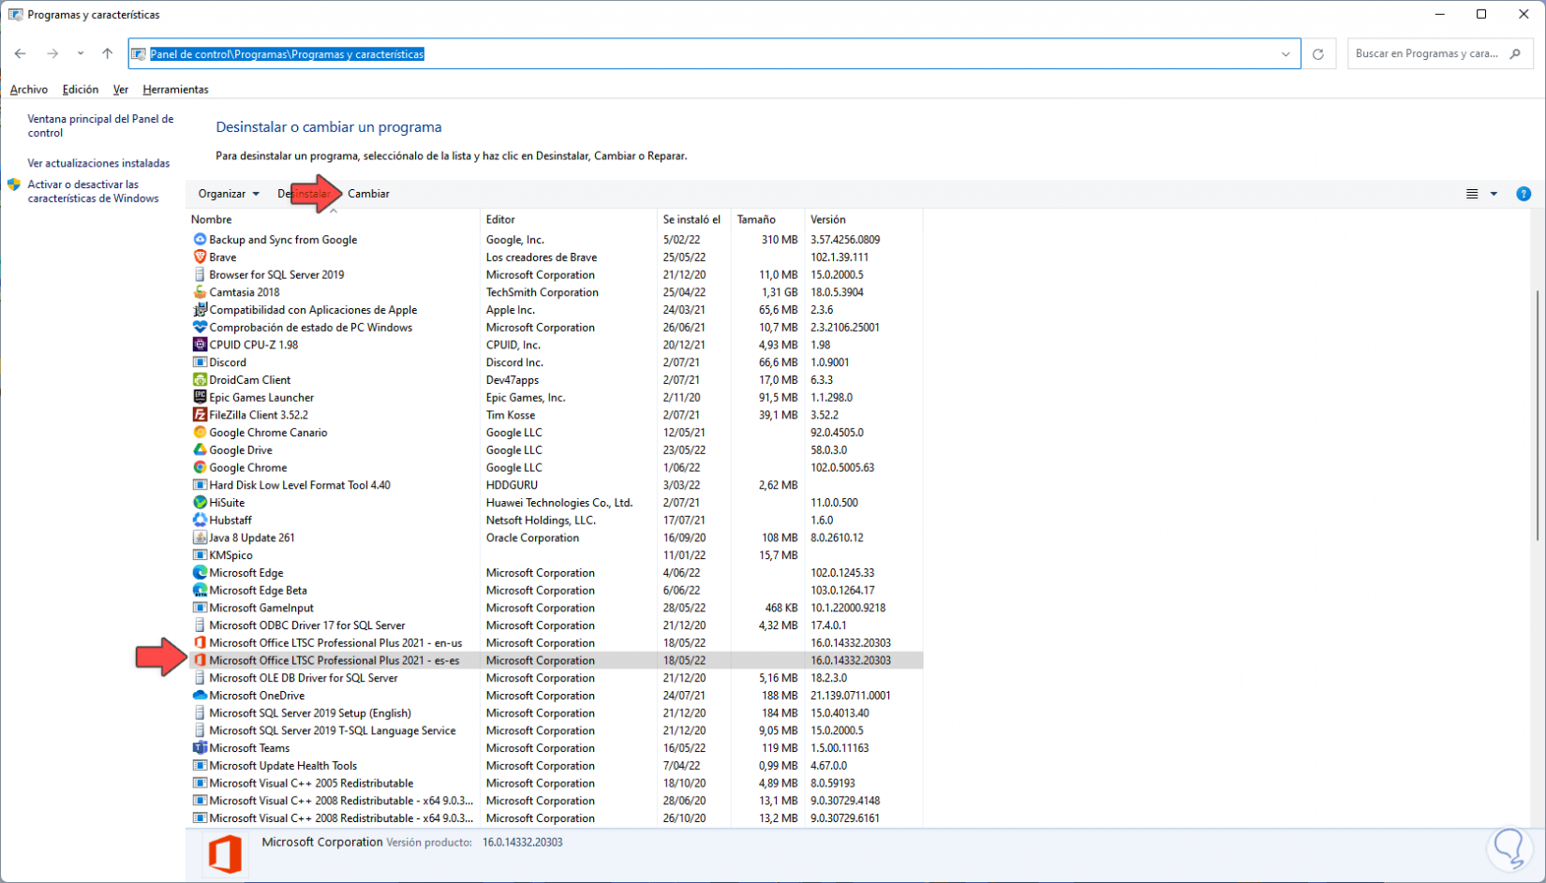Select the Discord program row
The height and width of the screenshot is (883, 1546).
click(x=556, y=362)
